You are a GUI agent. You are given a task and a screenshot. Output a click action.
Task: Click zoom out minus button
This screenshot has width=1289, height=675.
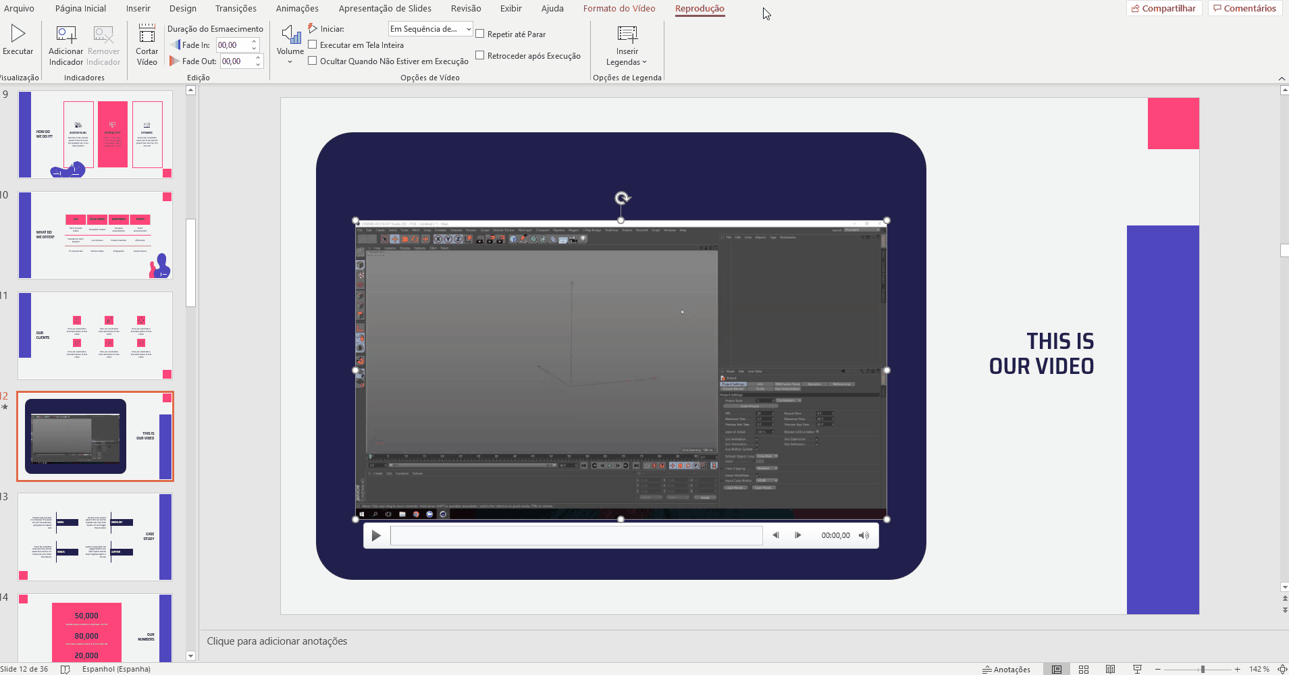pyautogui.click(x=1157, y=669)
